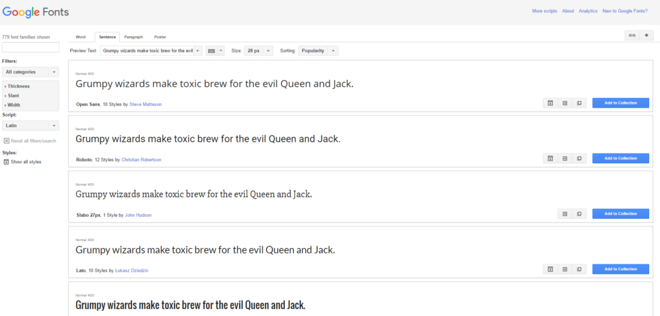Expand the Thickness filter
Image resolution: width=660 pixels, height=316 pixels.
tap(19, 86)
